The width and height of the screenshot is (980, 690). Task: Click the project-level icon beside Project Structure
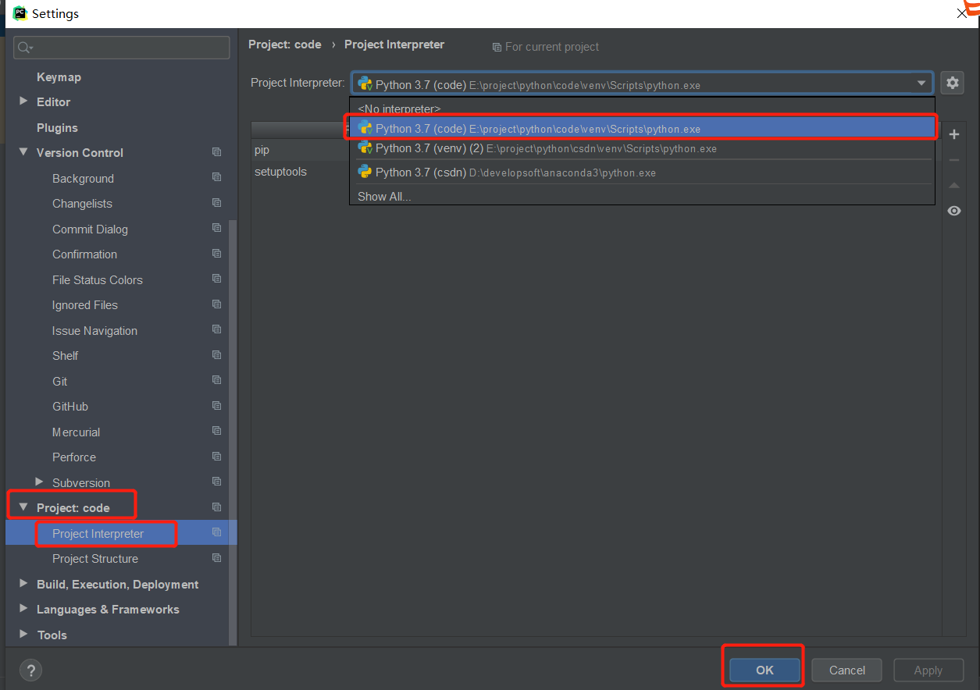pos(216,558)
